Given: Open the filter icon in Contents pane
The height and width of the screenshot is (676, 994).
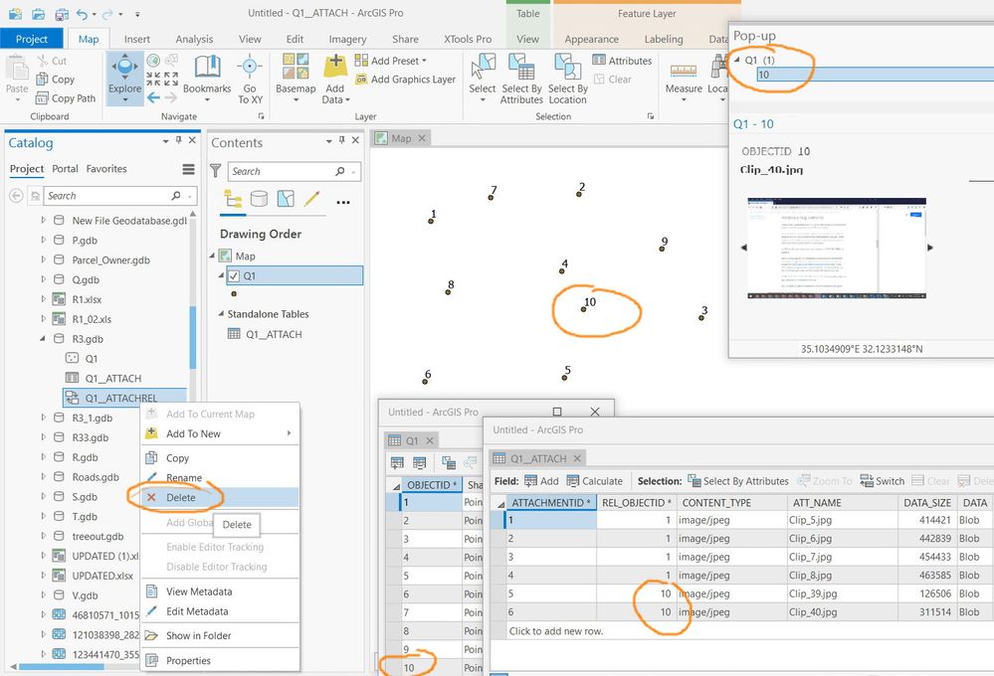Looking at the screenshot, I should 216,171.
